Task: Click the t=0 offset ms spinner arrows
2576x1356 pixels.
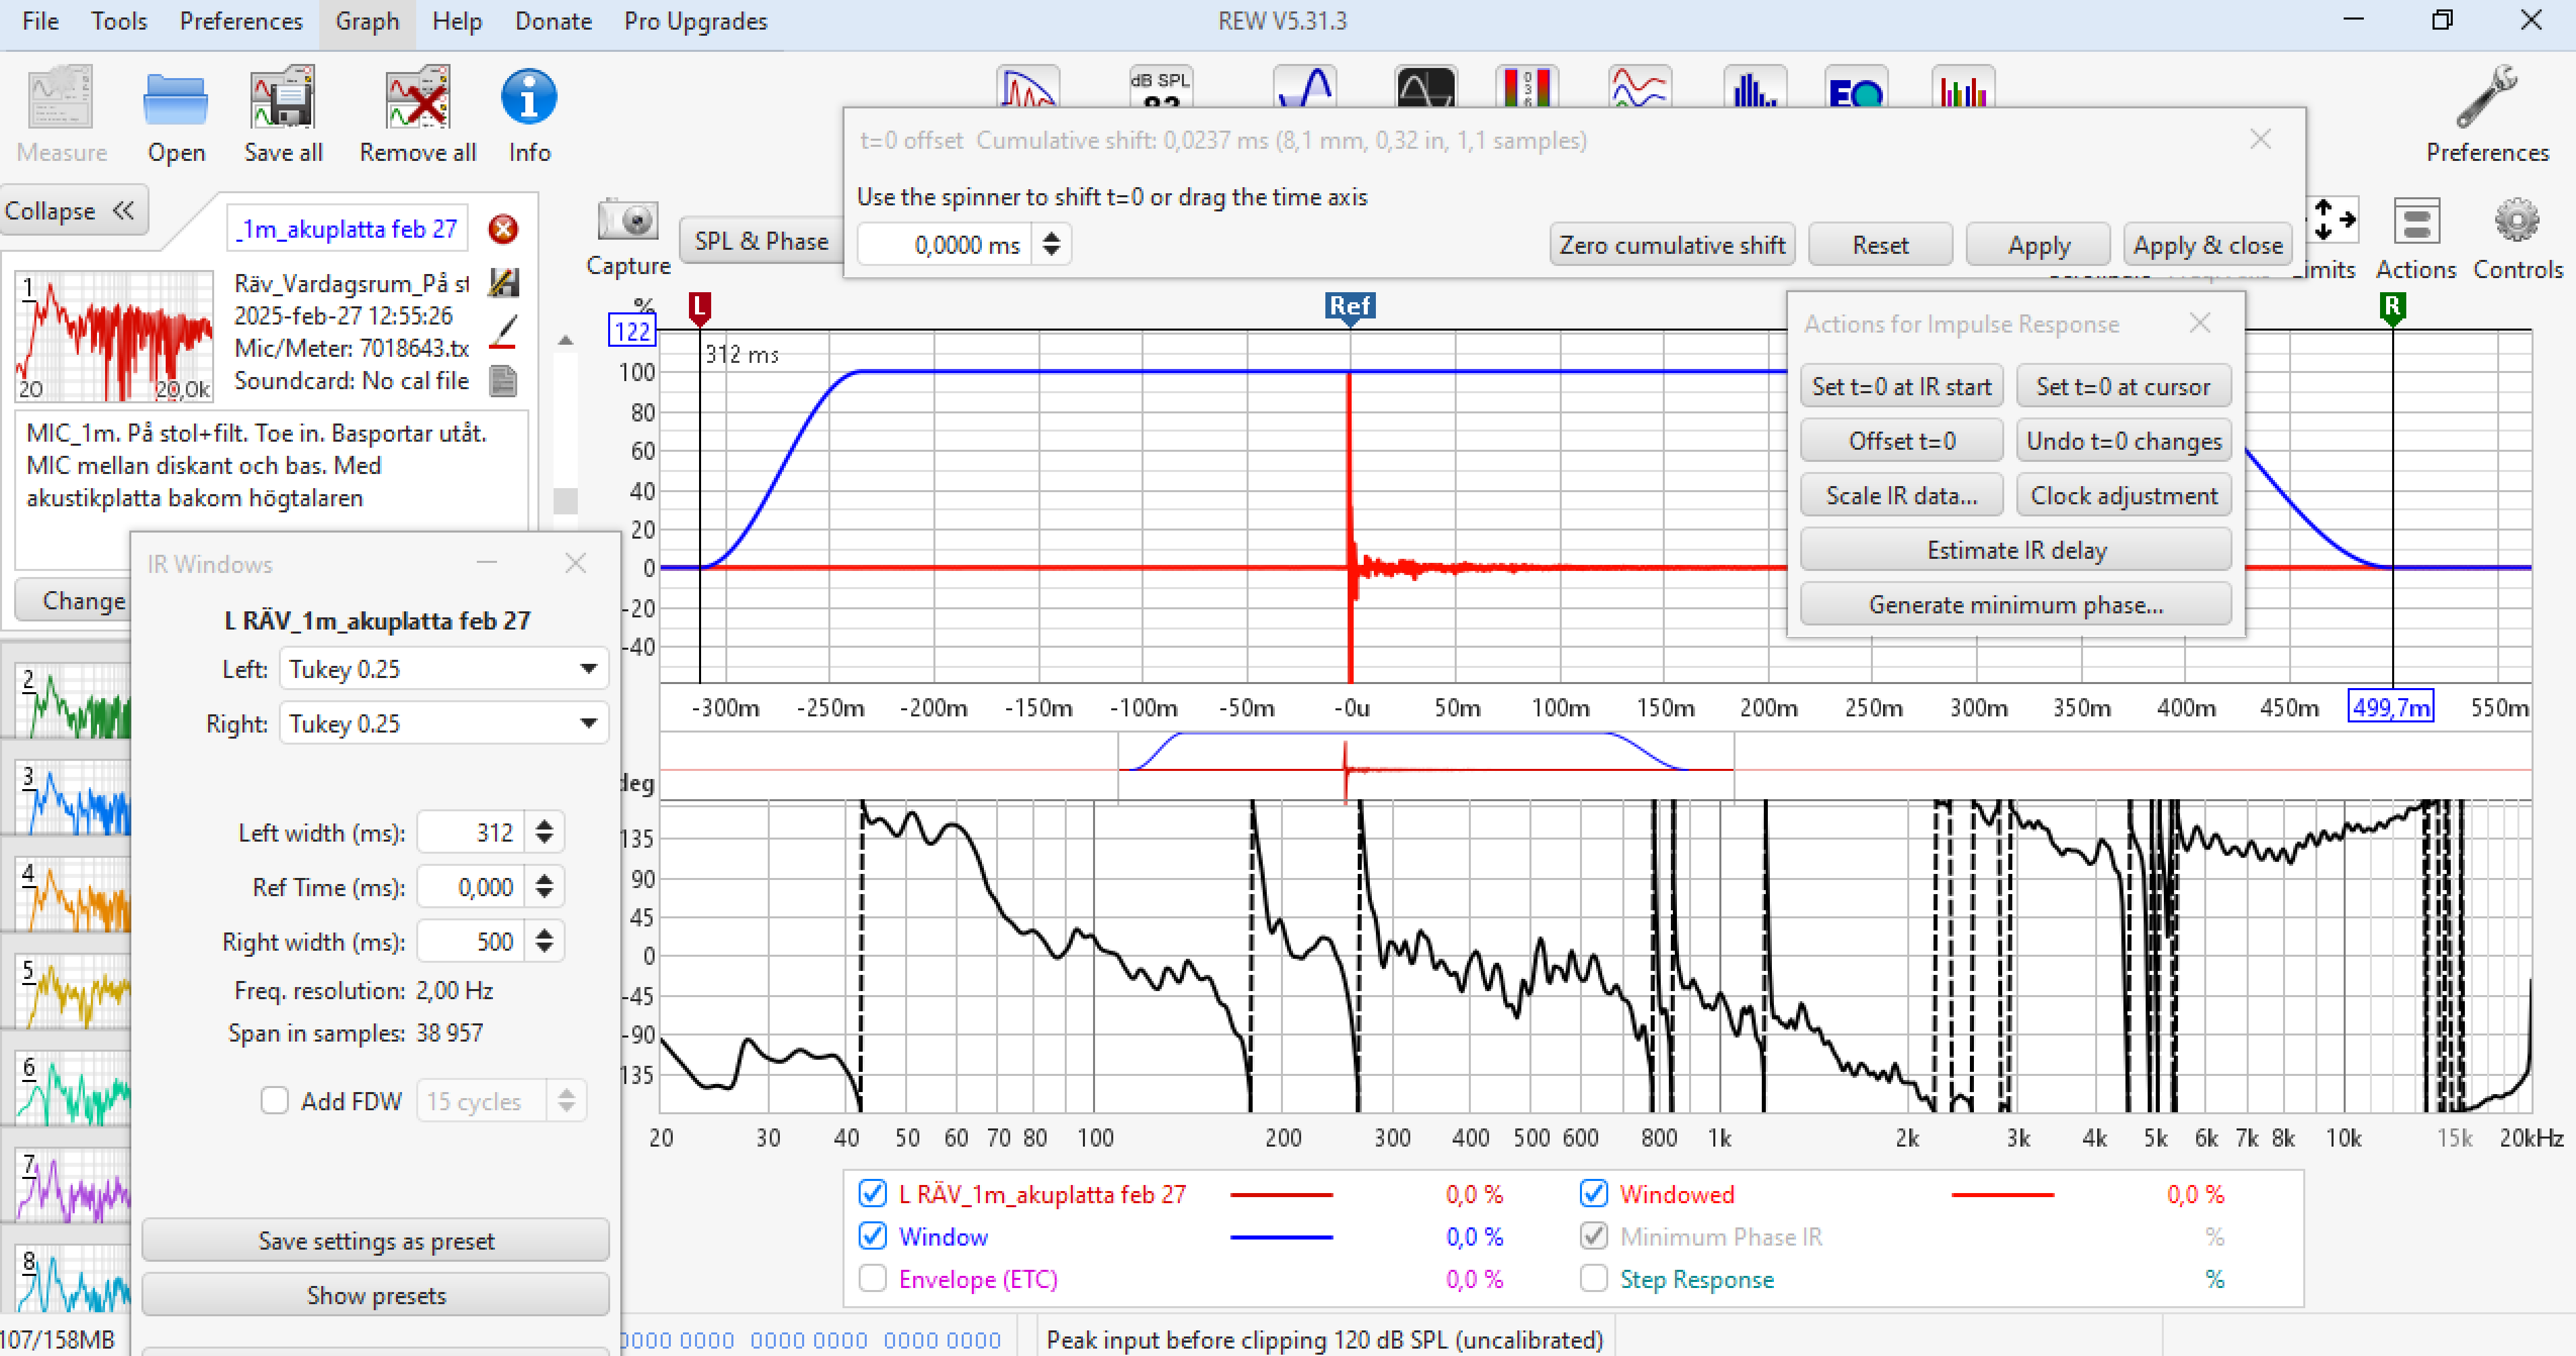Action: point(1051,244)
